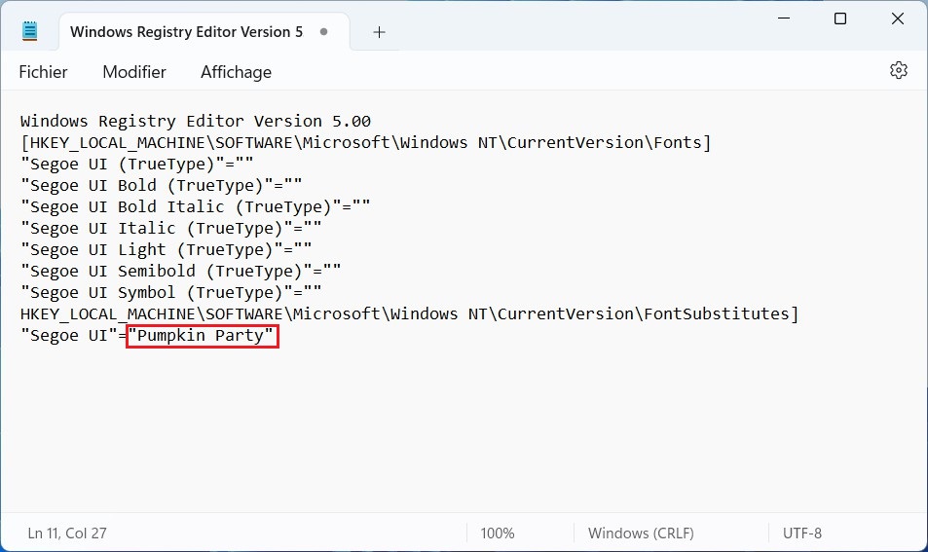Click the unsaved changes dot on tab
This screenshot has height=552, width=928.
(x=323, y=31)
